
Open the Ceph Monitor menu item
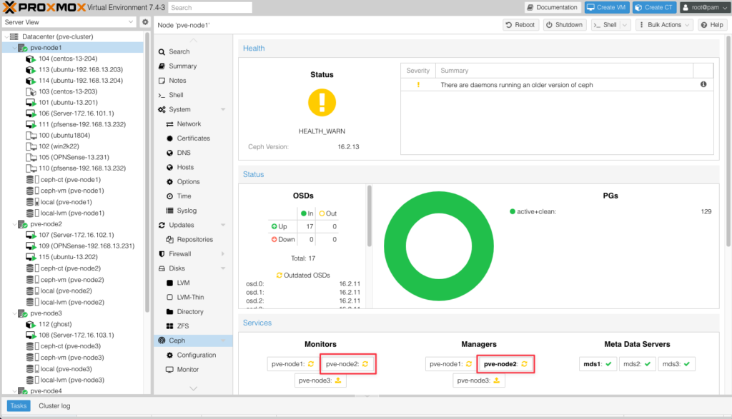(x=188, y=370)
